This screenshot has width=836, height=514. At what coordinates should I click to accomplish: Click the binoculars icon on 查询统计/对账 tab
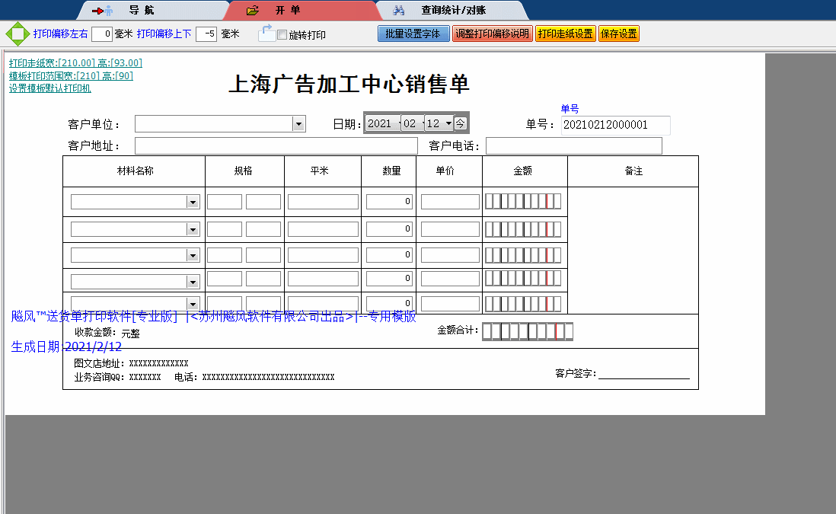click(400, 10)
